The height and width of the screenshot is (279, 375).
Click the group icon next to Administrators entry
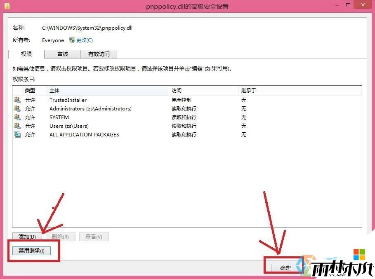coord(17,108)
